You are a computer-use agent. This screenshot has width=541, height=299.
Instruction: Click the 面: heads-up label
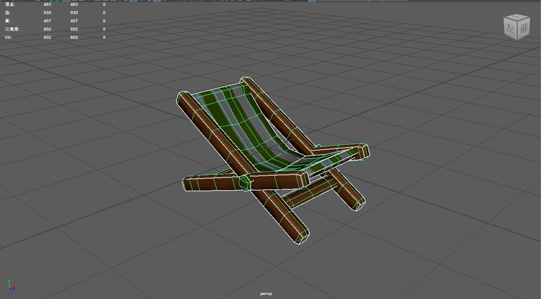tap(8, 21)
